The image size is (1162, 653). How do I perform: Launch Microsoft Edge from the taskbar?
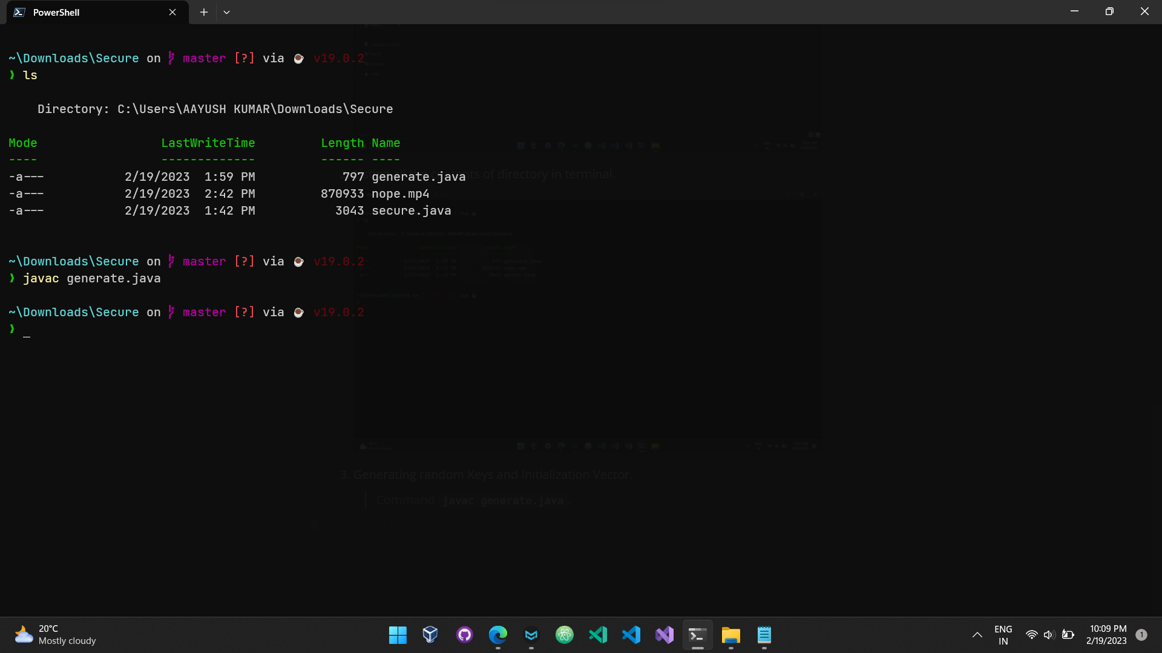tap(497, 635)
